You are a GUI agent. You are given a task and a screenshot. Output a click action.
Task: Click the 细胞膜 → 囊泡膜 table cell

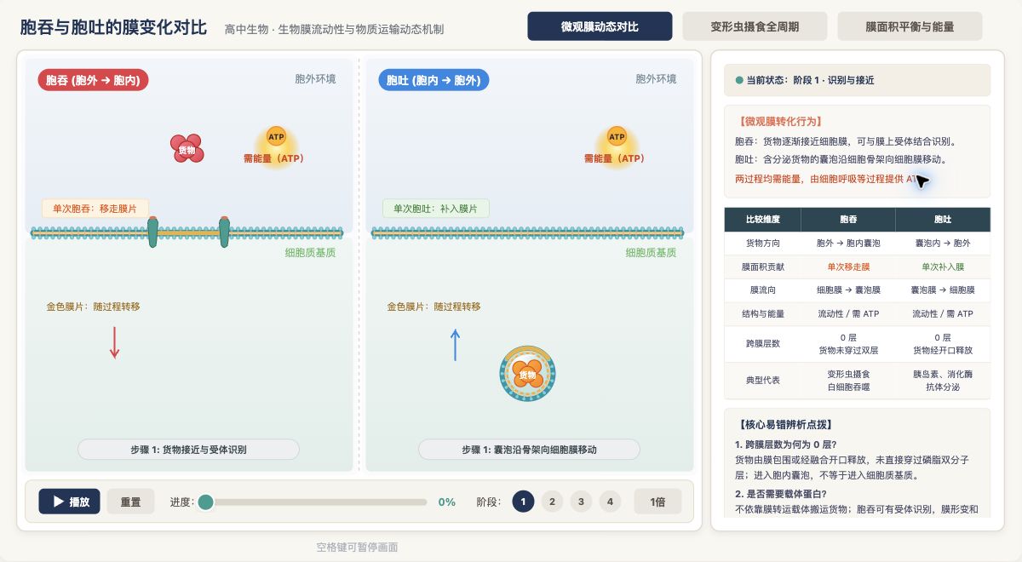848,290
